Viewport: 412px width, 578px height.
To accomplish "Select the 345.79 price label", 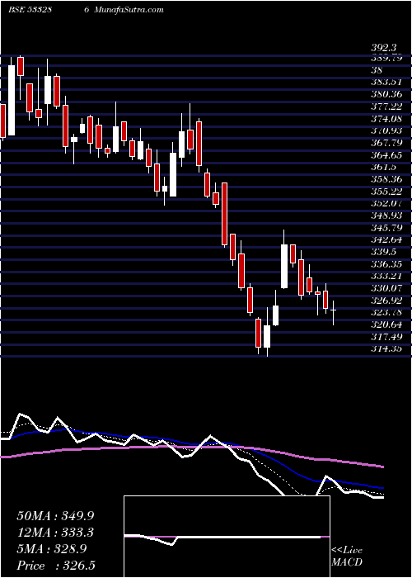I will pos(386,228).
